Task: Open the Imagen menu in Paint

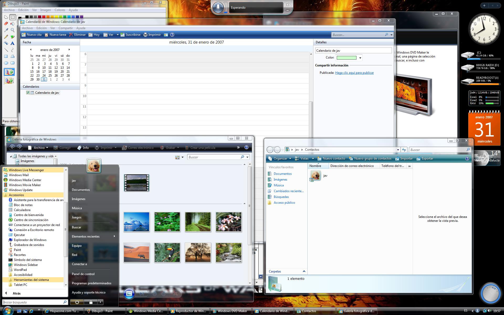Action: click(x=45, y=10)
